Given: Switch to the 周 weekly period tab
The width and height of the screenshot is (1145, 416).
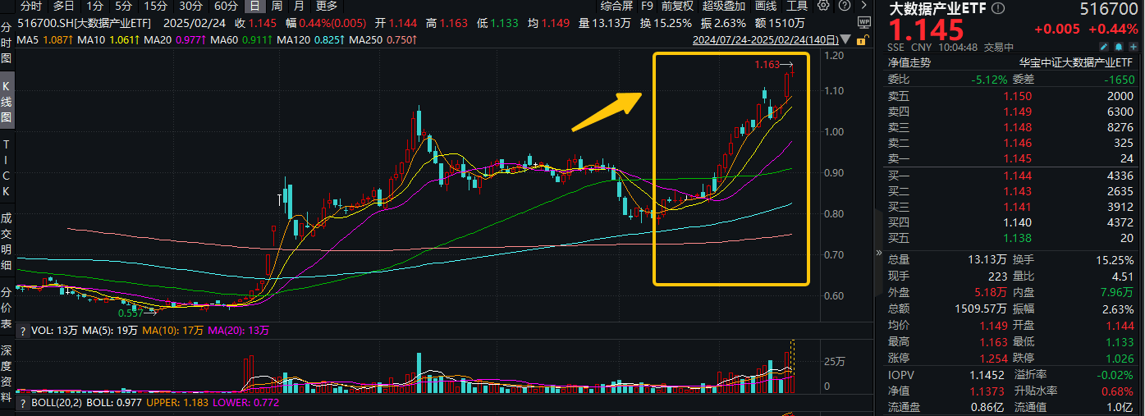Looking at the screenshot, I should (x=277, y=6).
